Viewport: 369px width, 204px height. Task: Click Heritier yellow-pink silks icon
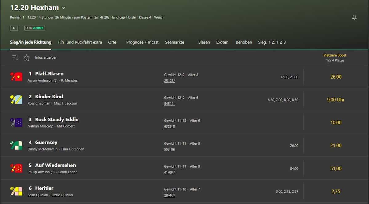click(16, 191)
